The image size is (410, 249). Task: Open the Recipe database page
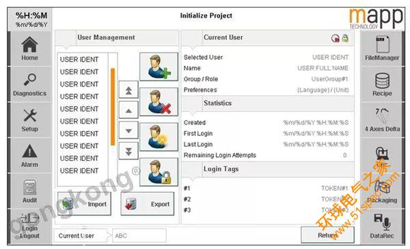(x=382, y=85)
